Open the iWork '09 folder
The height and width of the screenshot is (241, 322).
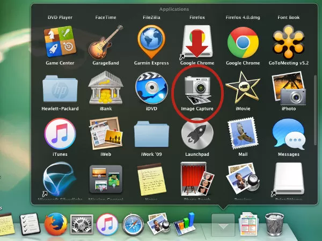tap(151, 134)
